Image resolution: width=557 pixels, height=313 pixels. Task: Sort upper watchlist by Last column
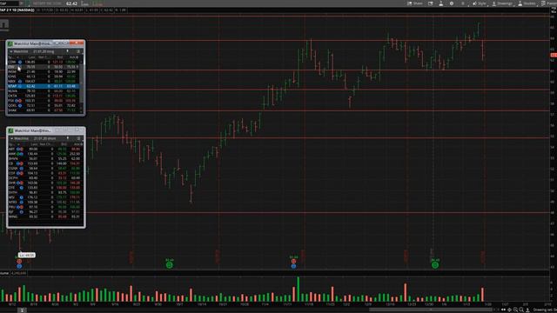pos(32,57)
